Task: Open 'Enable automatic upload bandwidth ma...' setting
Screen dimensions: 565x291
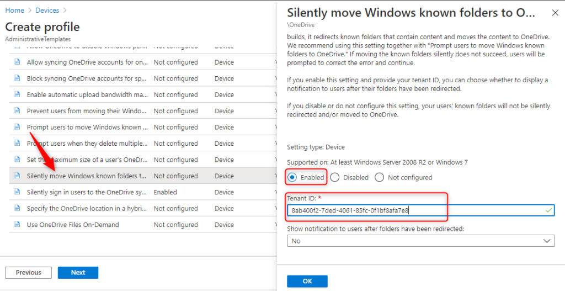Action: pos(87,94)
